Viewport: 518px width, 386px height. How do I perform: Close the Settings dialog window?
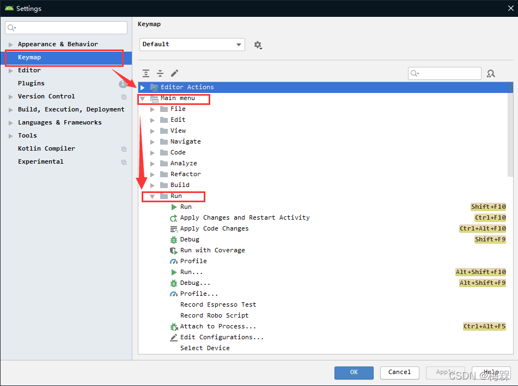(511, 8)
